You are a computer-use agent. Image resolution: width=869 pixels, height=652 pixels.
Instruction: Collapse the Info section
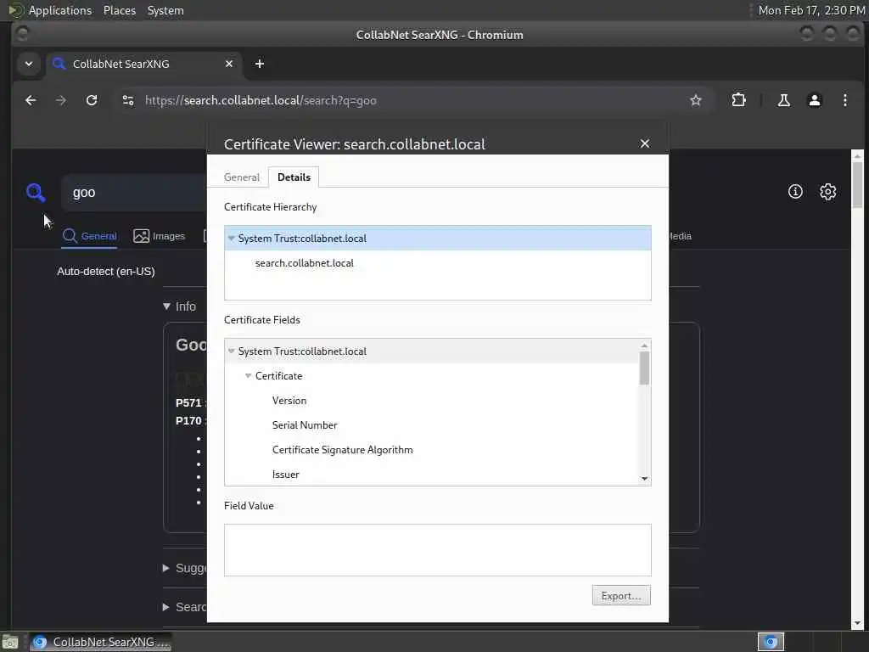180,306
